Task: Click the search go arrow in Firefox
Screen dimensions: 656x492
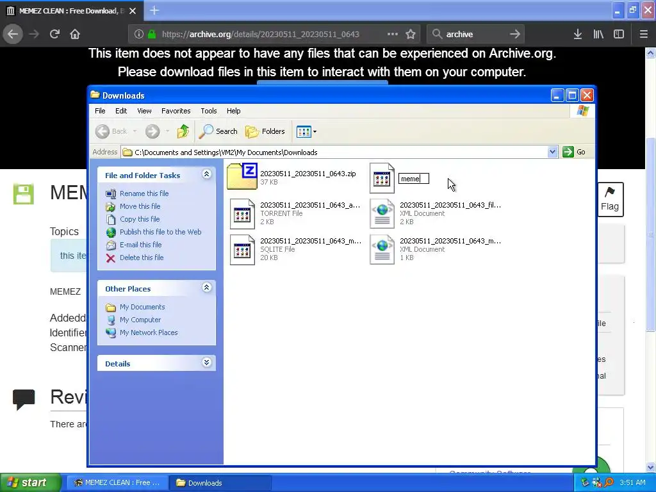Action: tap(515, 34)
